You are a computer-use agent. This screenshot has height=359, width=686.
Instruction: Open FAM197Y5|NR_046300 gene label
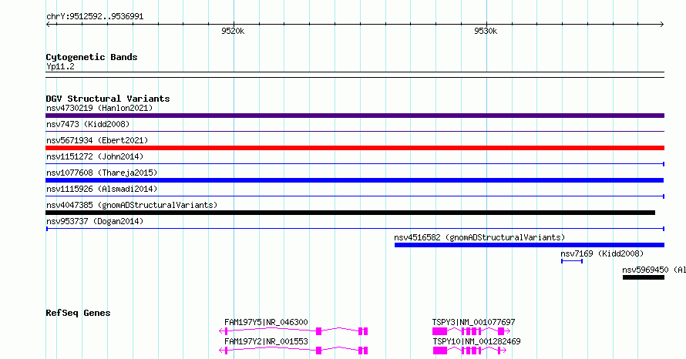click(266, 322)
